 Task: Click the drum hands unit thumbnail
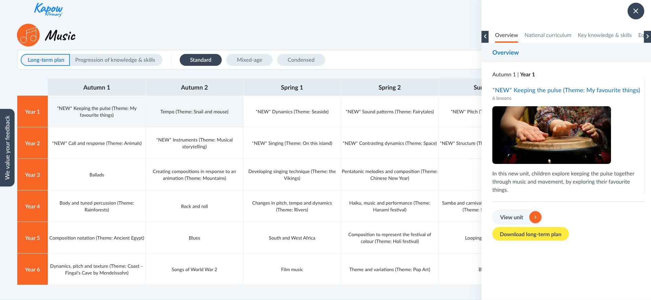click(x=551, y=135)
